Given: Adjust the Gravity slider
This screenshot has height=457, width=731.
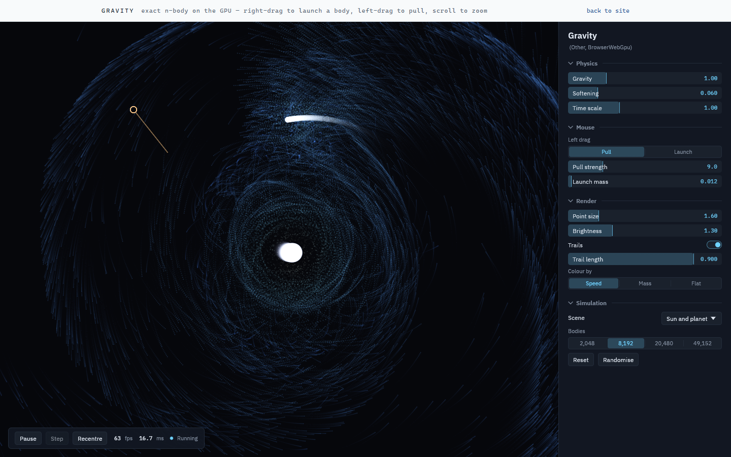Looking at the screenshot, I should tap(645, 78).
